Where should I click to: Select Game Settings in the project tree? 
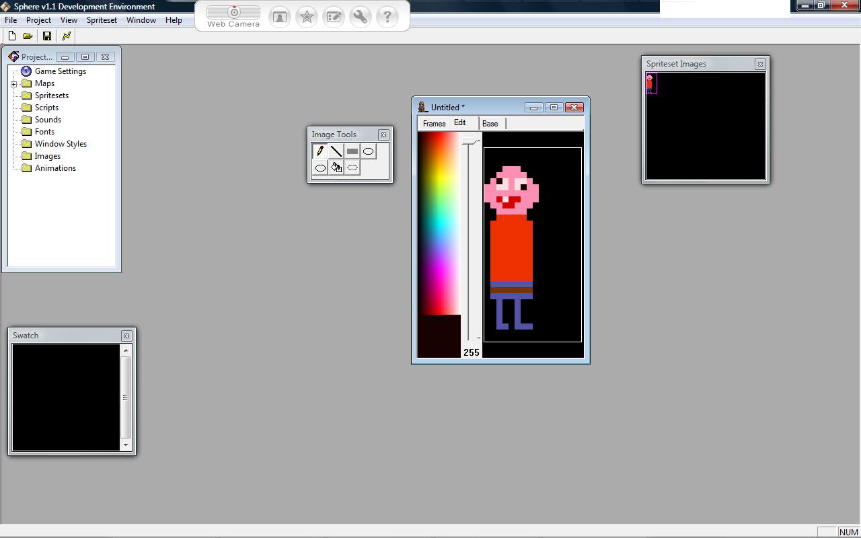click(60, 71)
